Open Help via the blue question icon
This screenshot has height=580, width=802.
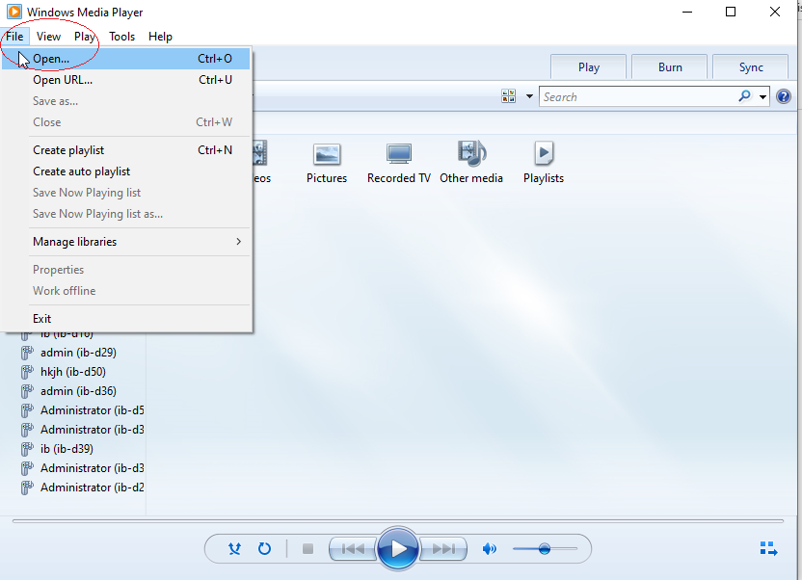coord(784,96)
